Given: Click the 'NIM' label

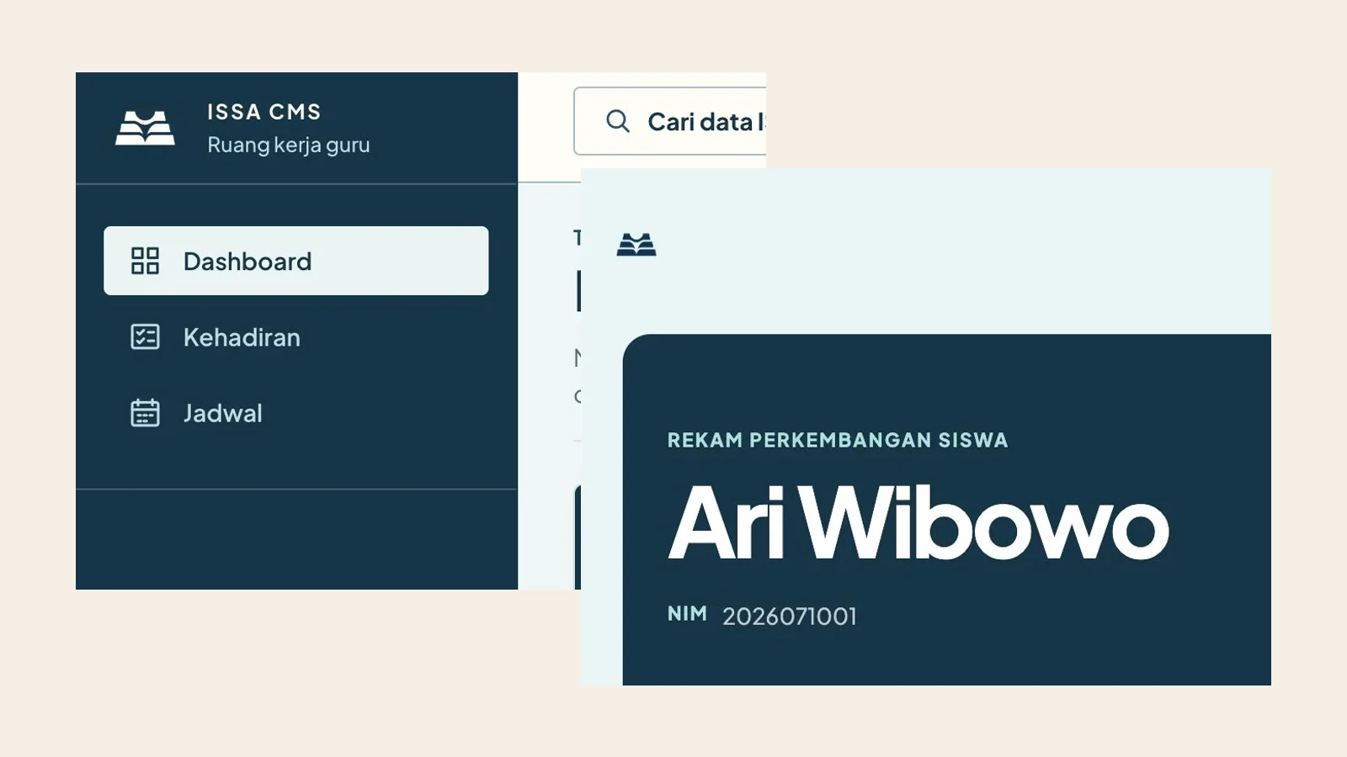Looking at the screenshot, I should coord(687,614).
